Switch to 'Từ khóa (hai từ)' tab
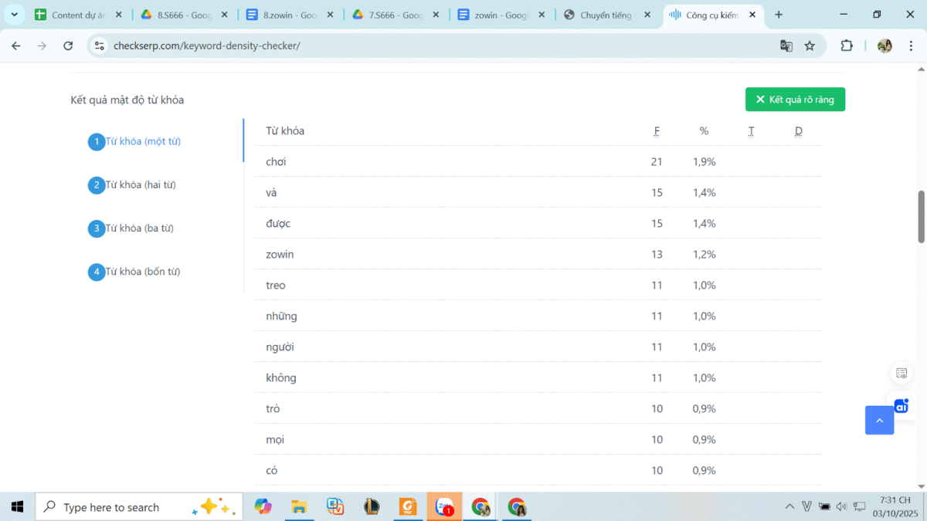This screenshot has width=927, height=521. 140,184
